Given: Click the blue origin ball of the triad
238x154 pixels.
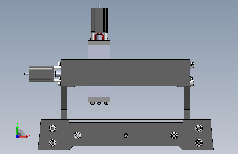Looking at the screenshot, I should click(18, 136).
